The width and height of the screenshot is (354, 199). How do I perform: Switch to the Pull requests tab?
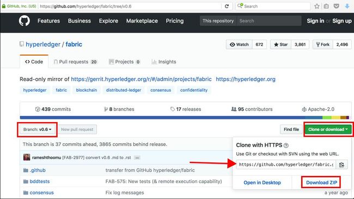point(75,62)
